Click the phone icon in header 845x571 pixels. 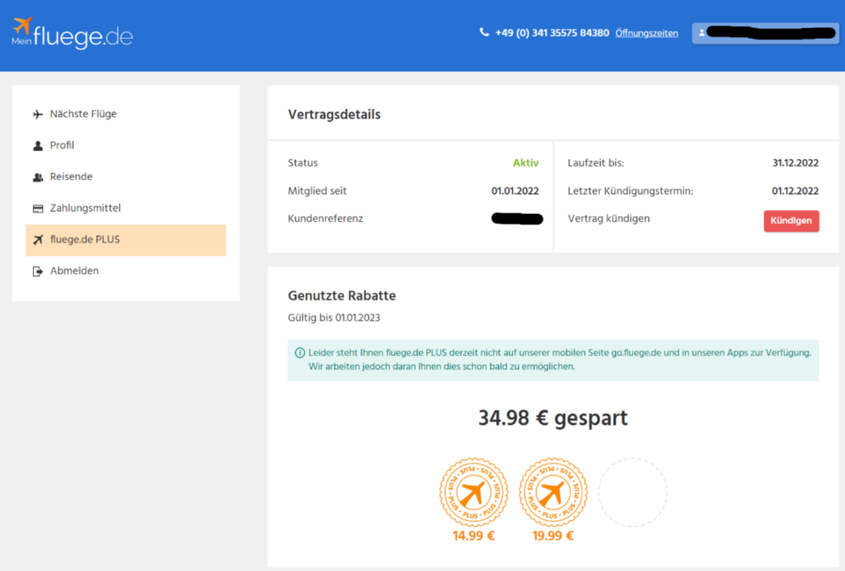click(484, 32)
